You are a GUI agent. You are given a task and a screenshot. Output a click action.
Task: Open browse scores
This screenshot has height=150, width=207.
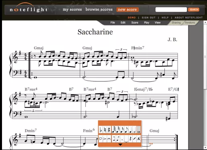tap(99, 10)
